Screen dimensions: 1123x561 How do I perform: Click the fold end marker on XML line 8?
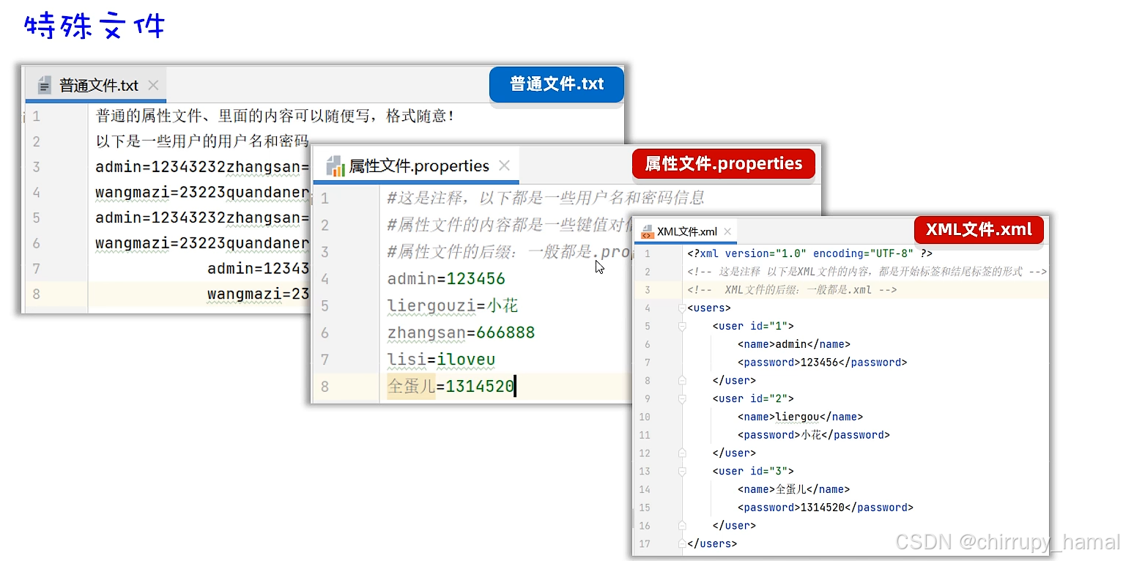pos(682,381)
